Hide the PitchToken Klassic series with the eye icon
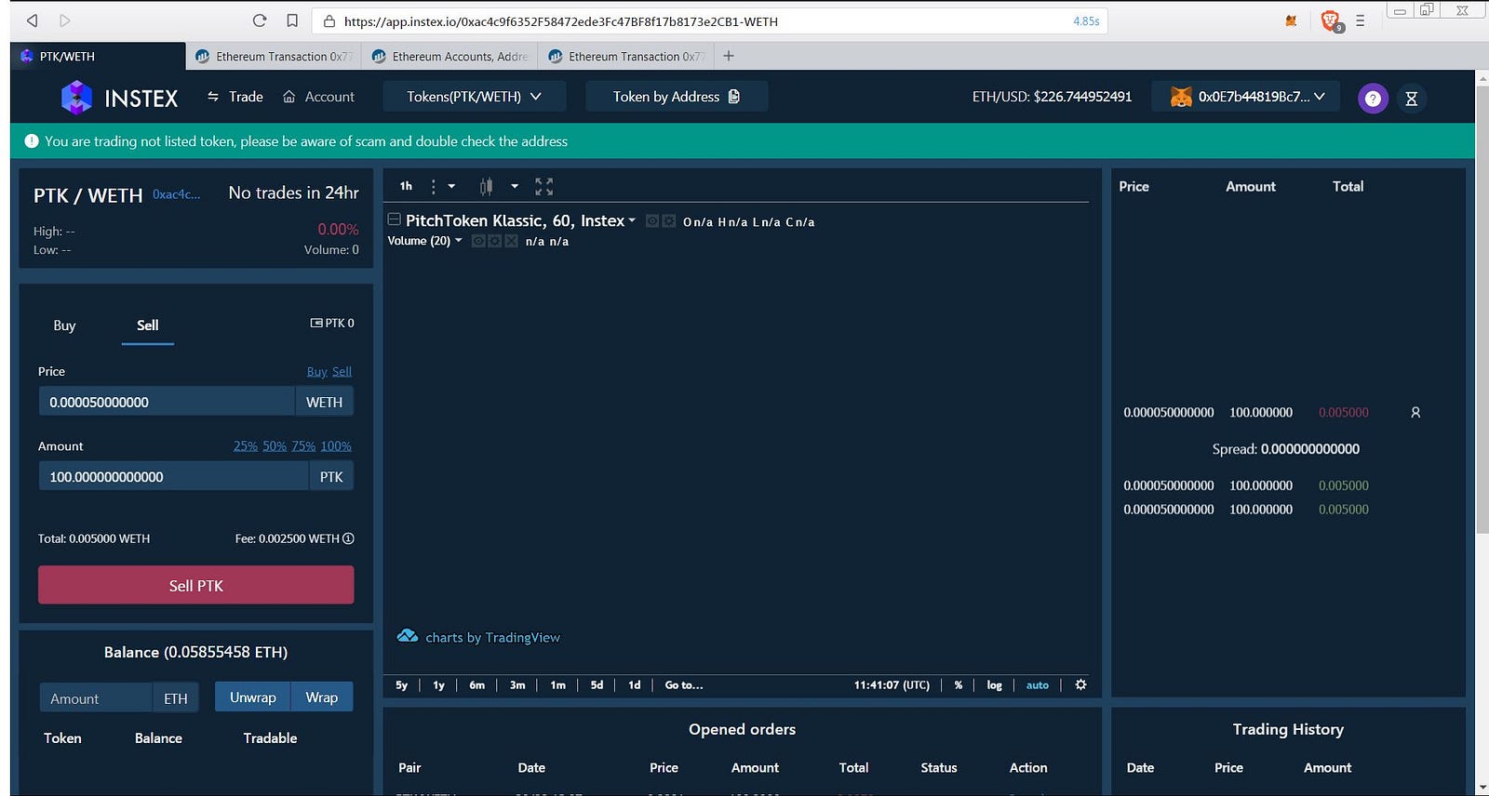Screen dimensions: 1489x796 [x=652, y=221]
